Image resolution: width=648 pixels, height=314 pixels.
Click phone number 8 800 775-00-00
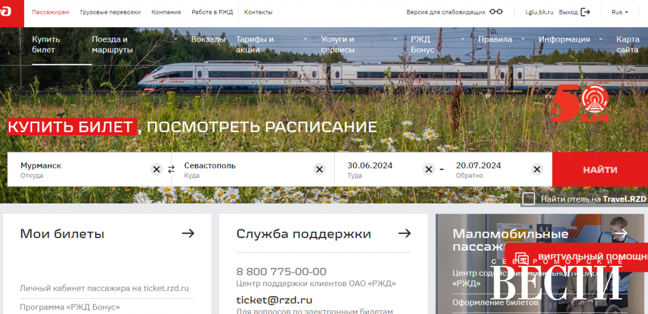(281, 272)
